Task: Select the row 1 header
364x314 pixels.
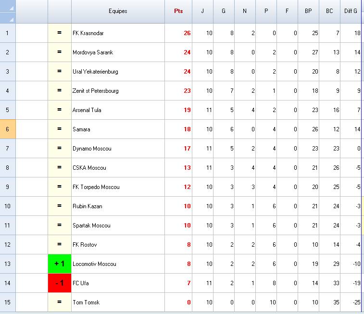Action: coord(8,33)
